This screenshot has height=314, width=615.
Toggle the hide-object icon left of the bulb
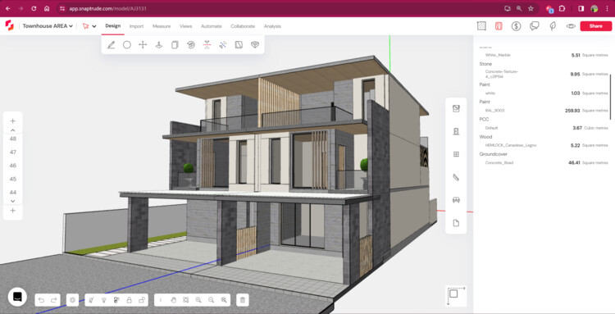tap(91, 300)
